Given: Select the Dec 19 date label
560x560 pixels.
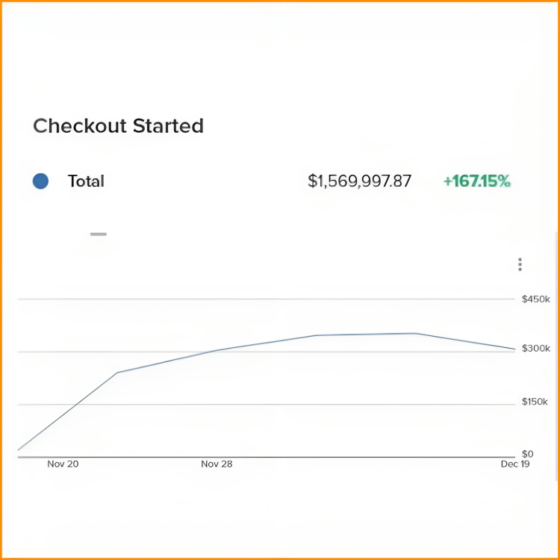Looking at the screenshot, I should point(515,464).
